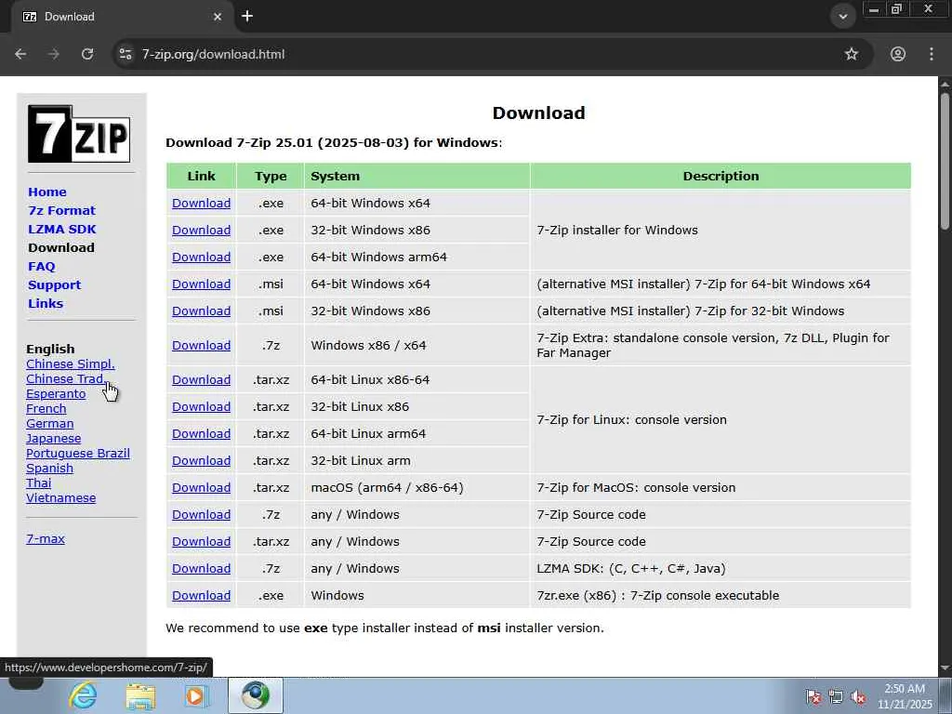Open LZMA SDK sidebar link
Screen dimensions: 952x714
tap(62, 229)
